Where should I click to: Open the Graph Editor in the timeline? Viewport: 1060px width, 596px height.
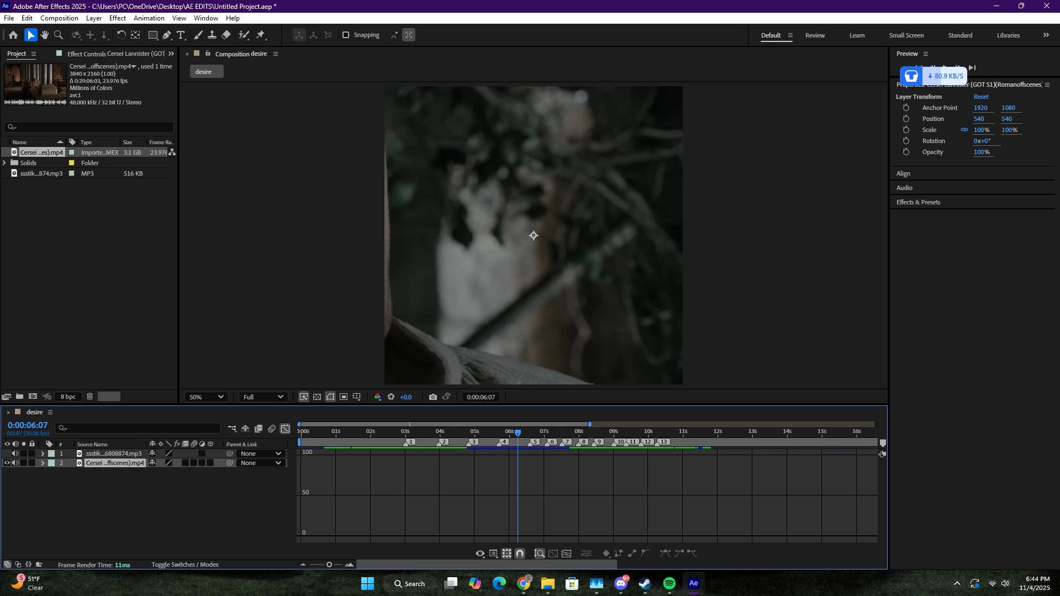(x=285, y=429)
